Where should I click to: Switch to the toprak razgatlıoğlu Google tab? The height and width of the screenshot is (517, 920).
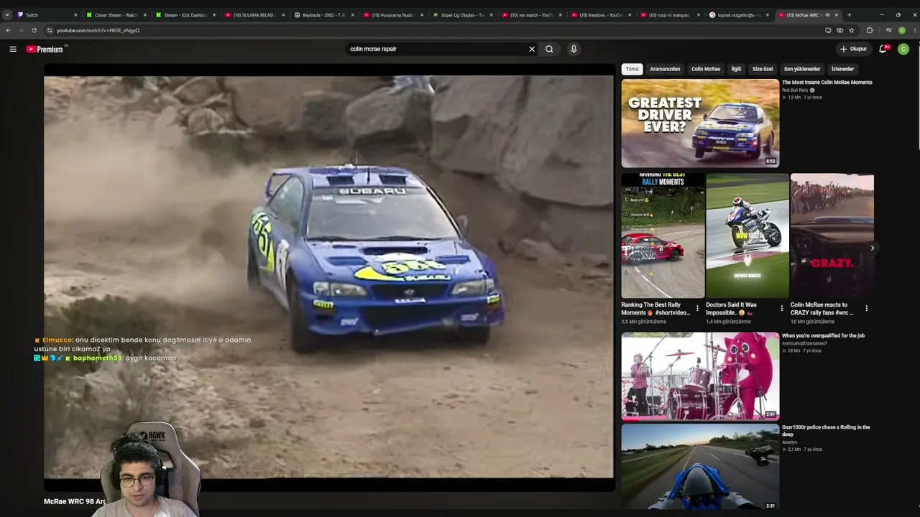coord(738,15)
